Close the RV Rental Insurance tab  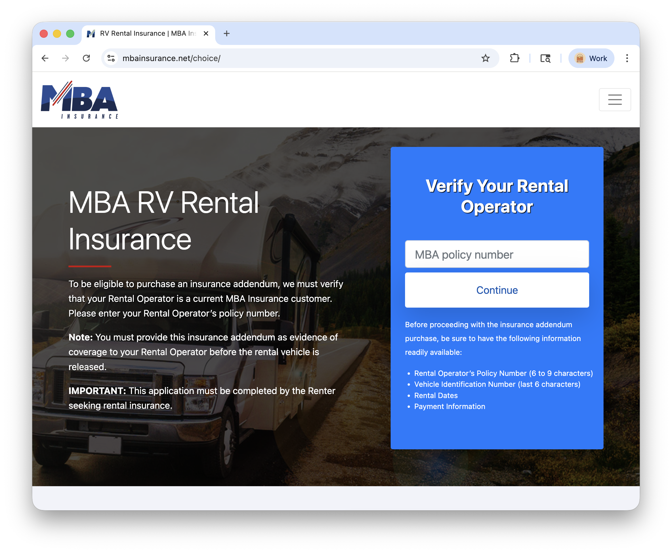tap(206, 33)
